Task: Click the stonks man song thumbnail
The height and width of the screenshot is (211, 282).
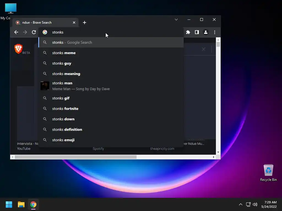Action: tap(45, 86)
